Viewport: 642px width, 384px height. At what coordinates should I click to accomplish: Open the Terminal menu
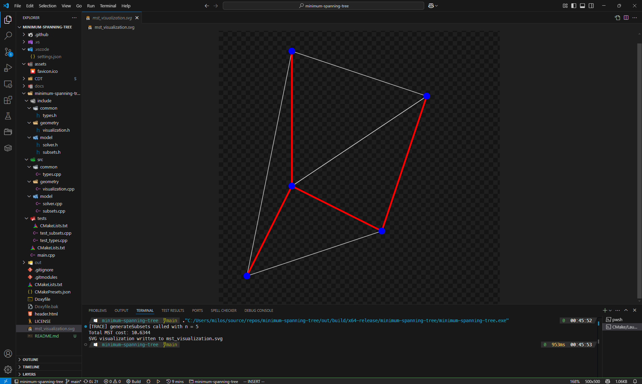pyautogui.click(x=108, y=6)
